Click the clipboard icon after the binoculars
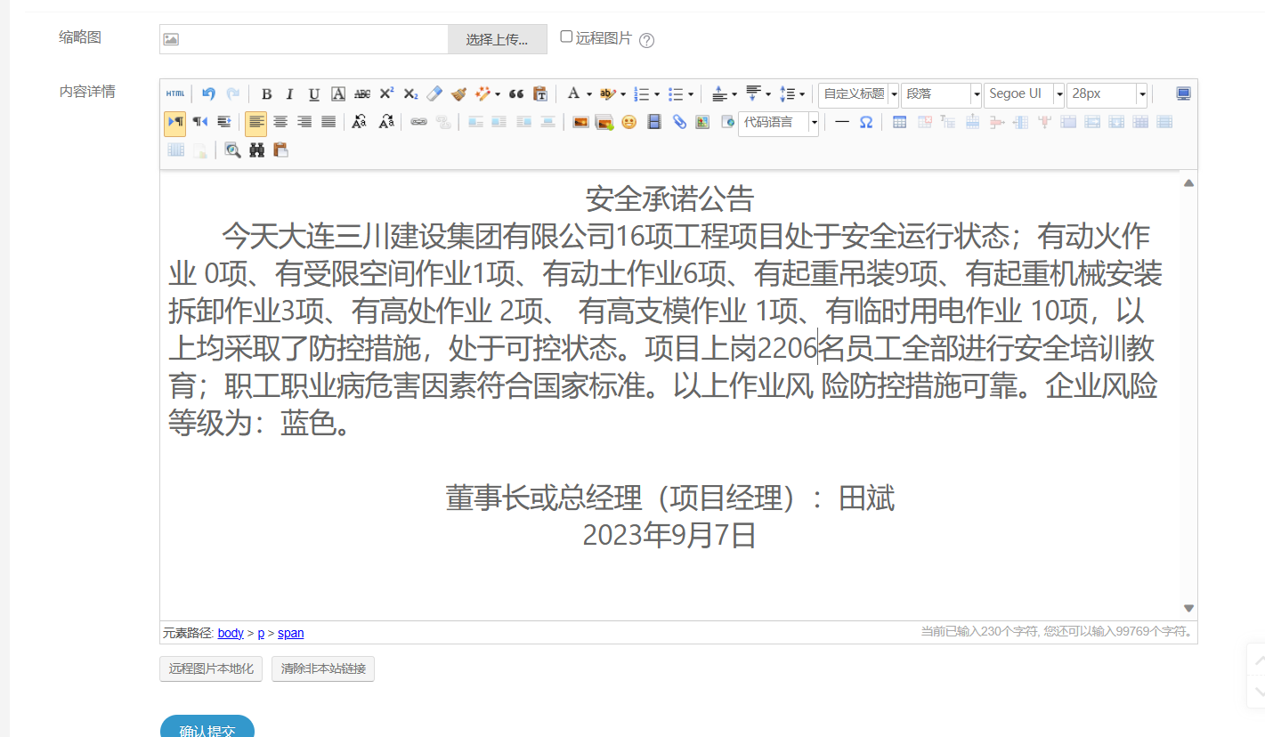This screenshot has height=737, width=1265. tap(280, 150)
